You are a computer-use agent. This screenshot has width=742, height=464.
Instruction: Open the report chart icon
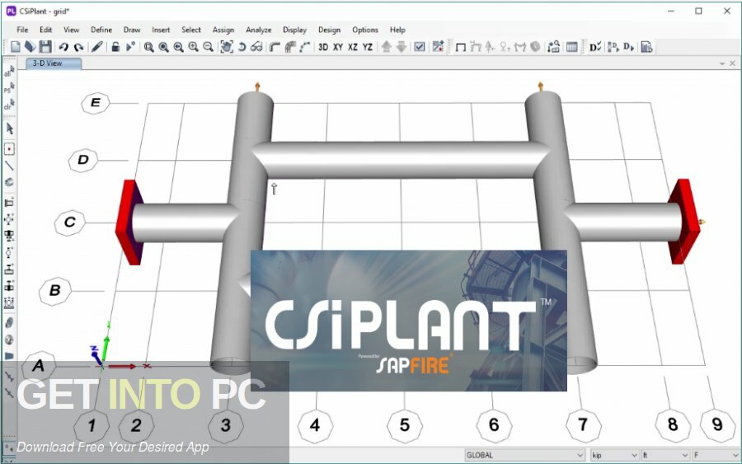[x=646, y=47]
